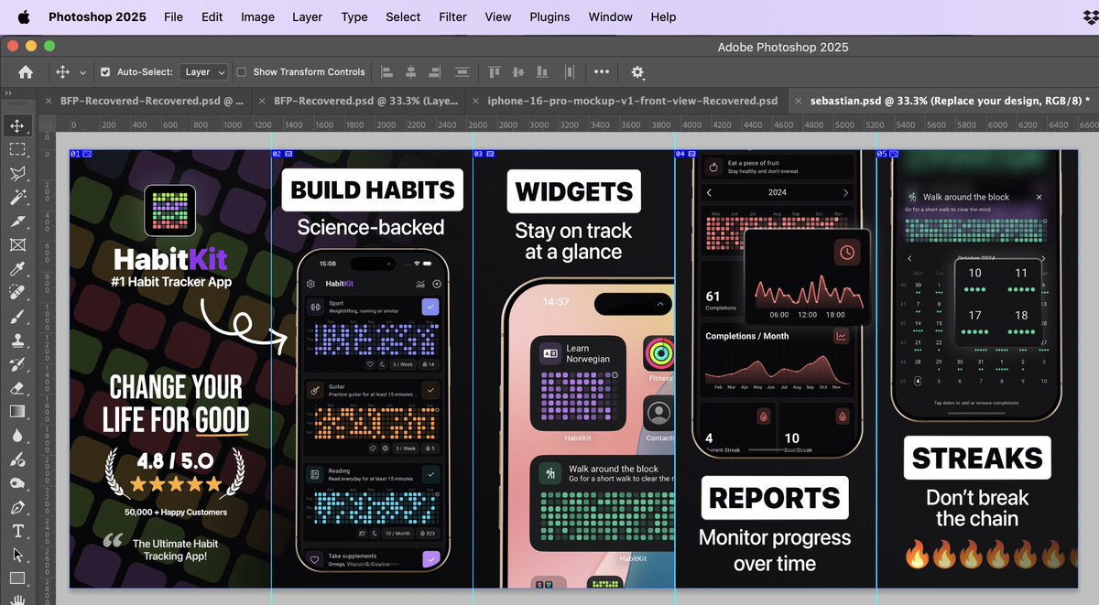Image resolution: width=1099 pixels, height=605 pixels.
Task: Go to the Home screen icon
Action: tap(26, 71)
